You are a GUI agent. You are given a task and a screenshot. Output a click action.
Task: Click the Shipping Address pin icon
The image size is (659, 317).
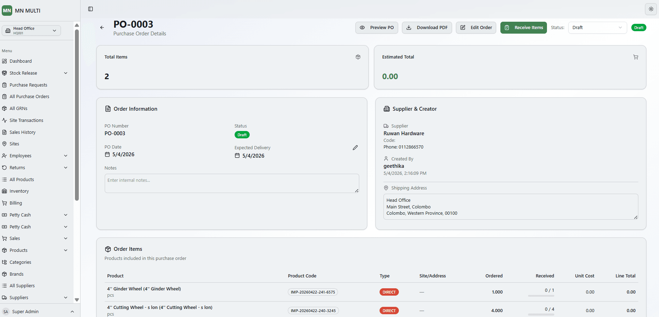tap(386, 188)
